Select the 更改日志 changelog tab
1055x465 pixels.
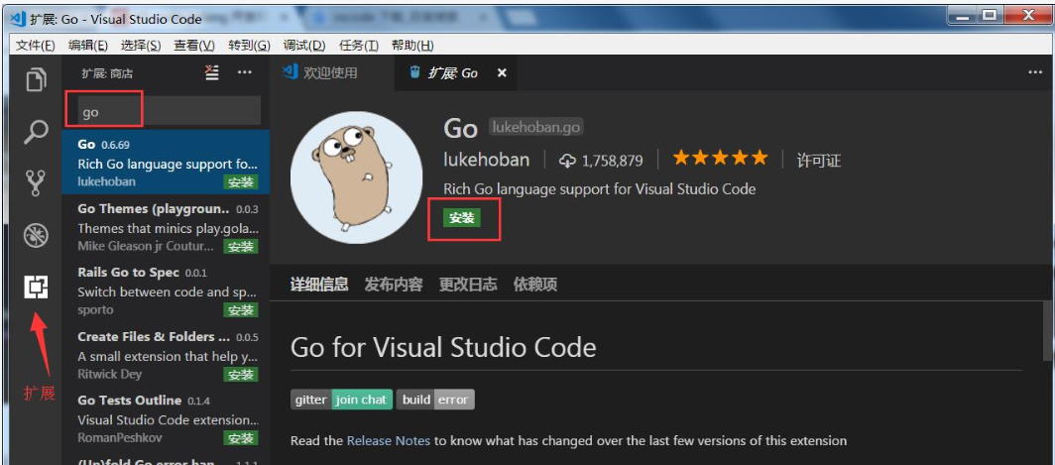click(x=468, y=284)
